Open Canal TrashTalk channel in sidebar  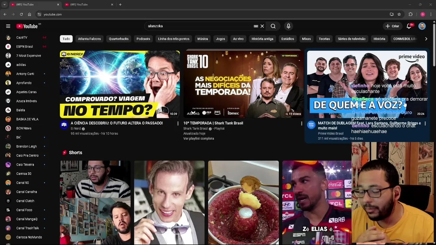coord(26,228)
